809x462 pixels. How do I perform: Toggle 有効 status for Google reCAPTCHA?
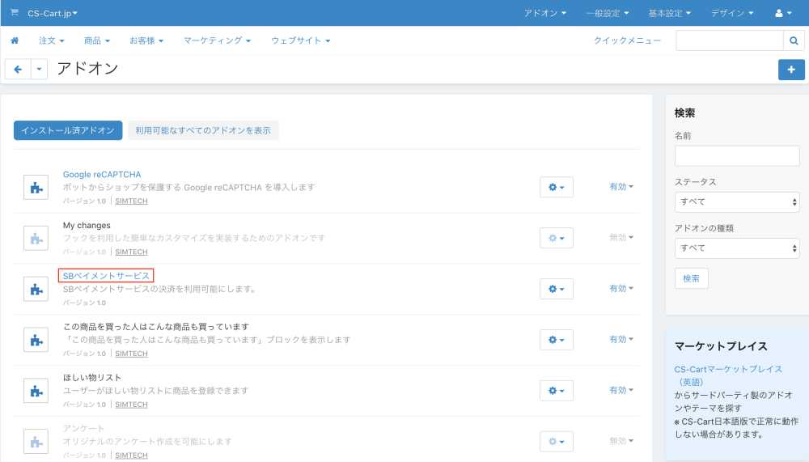coord(621,186)
